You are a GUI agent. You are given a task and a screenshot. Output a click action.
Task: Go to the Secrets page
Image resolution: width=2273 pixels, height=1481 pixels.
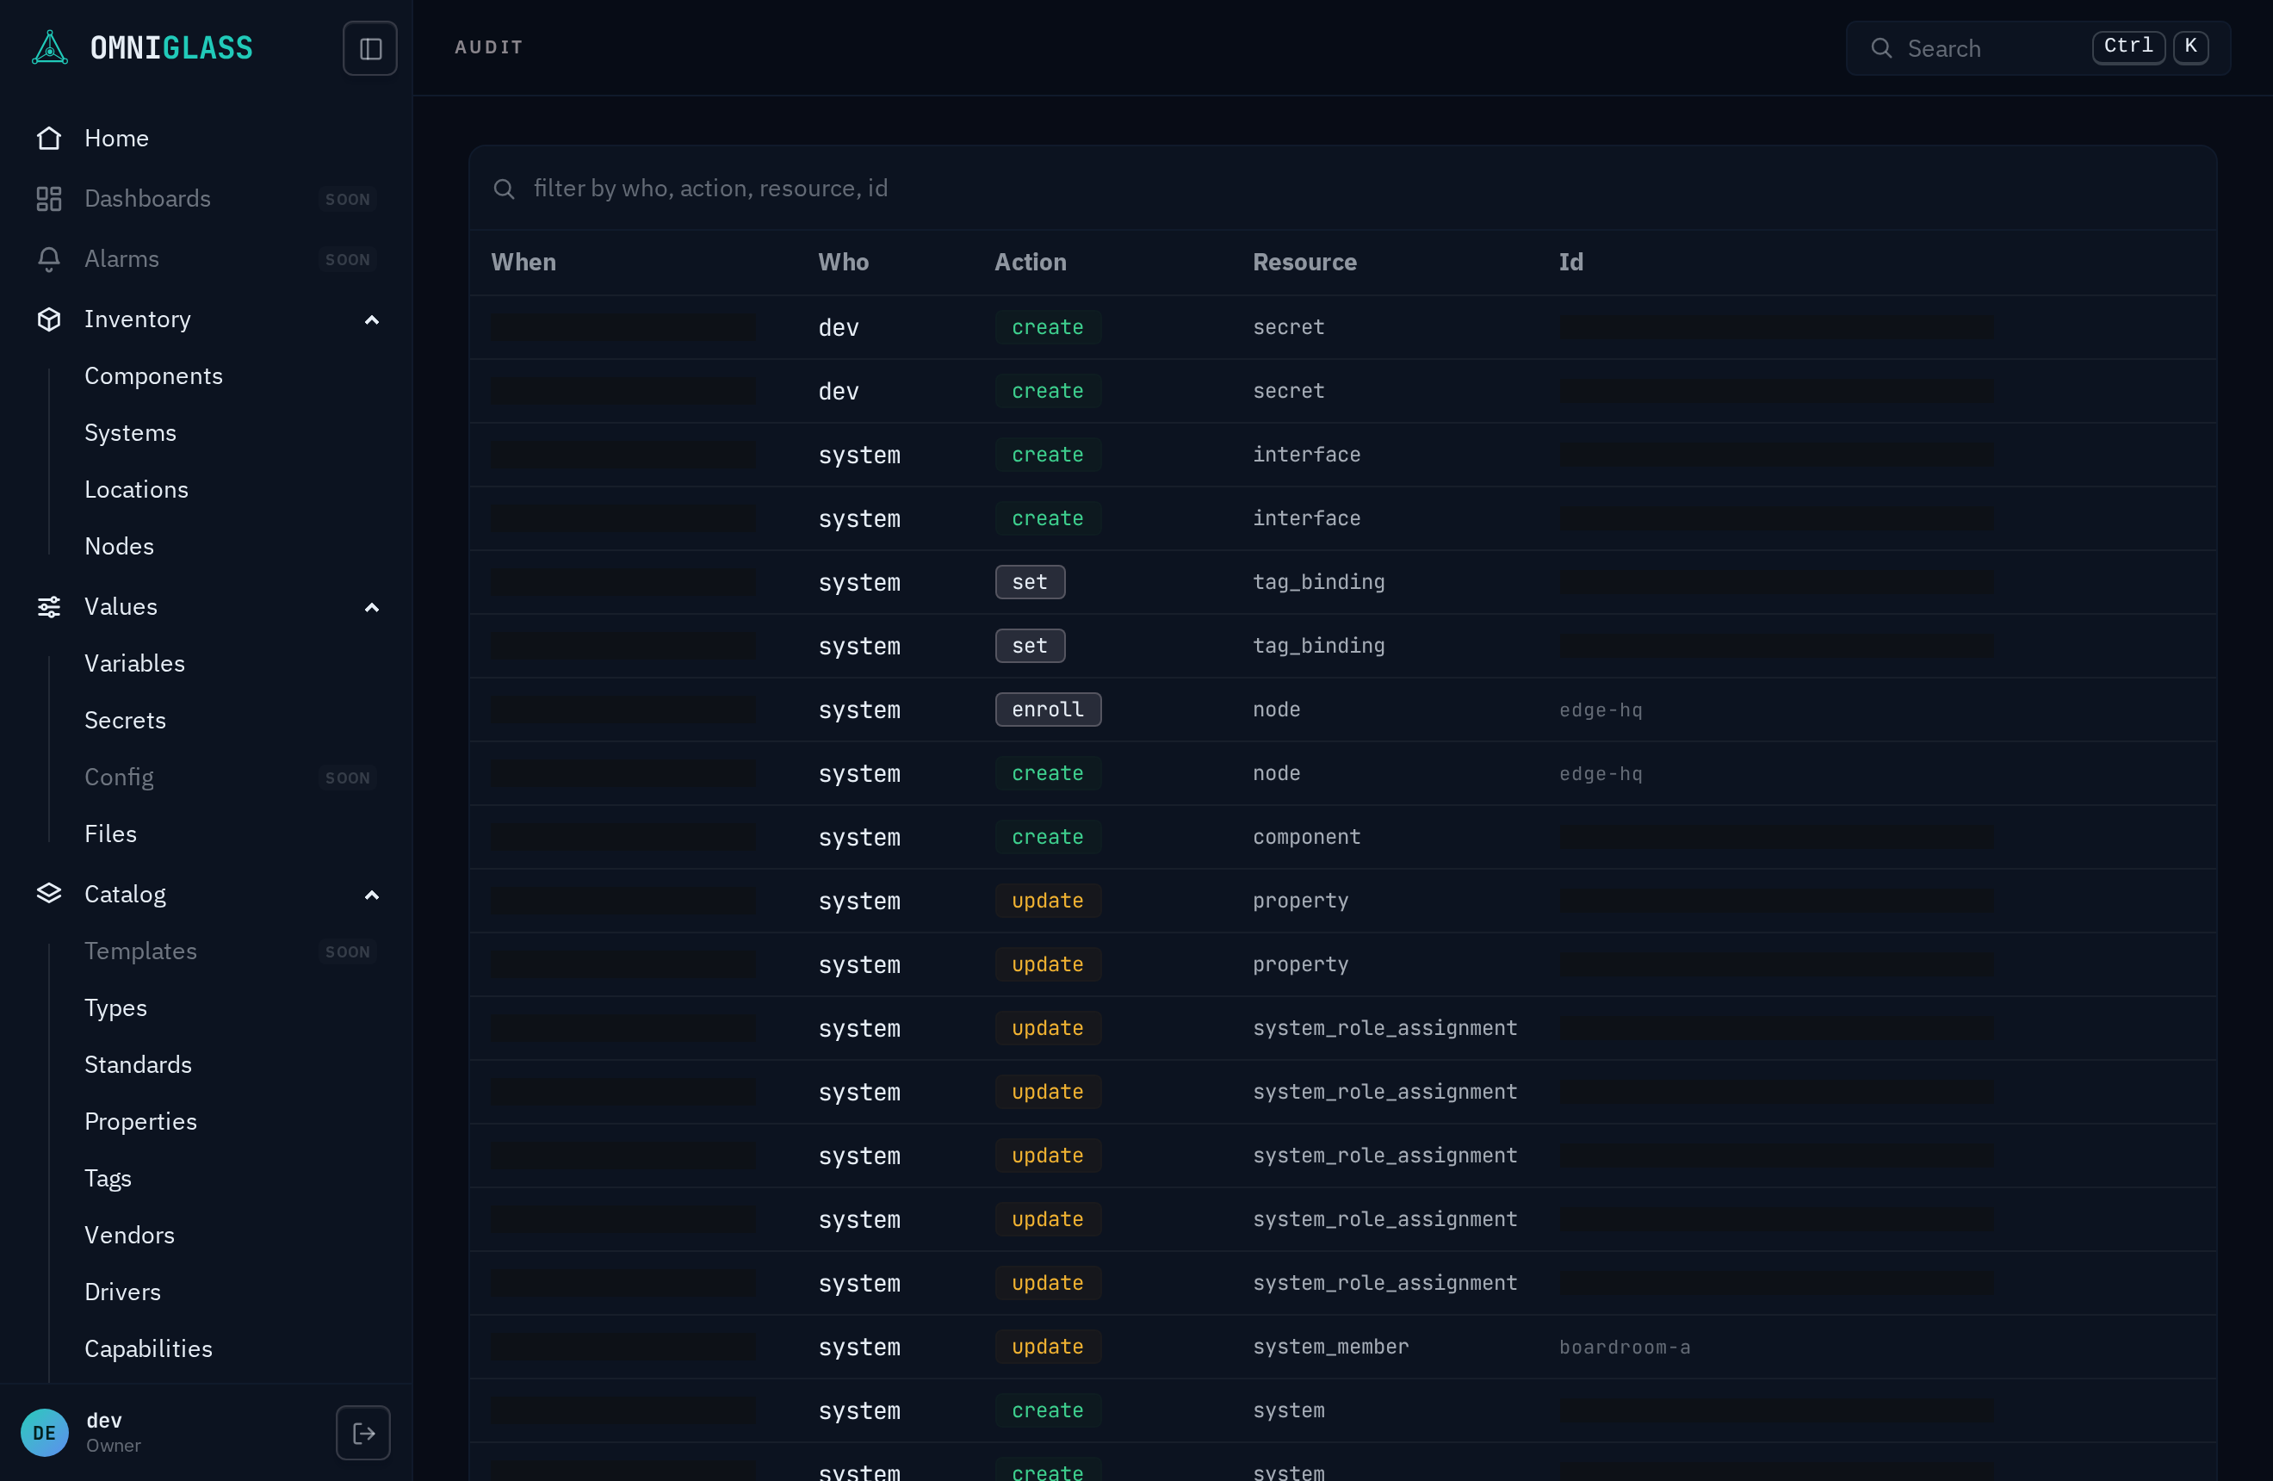click(x=125, y=720)
